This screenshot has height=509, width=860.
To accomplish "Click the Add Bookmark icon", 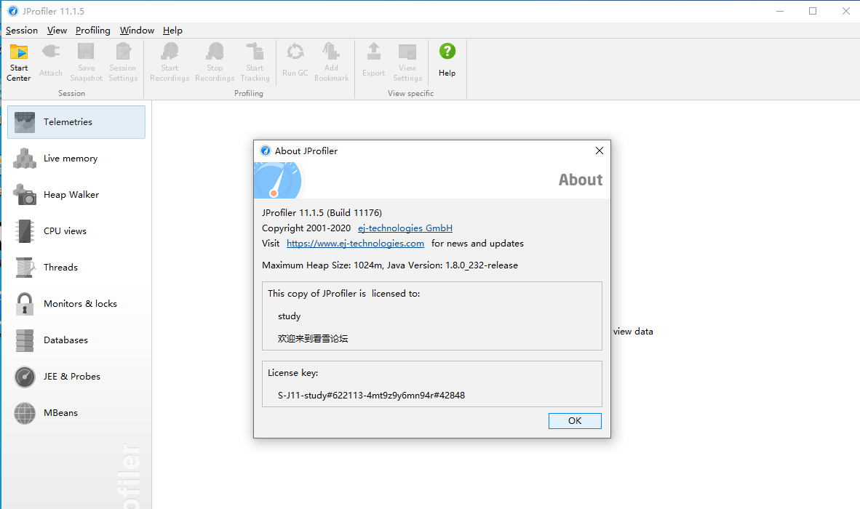I will point(331,63).
